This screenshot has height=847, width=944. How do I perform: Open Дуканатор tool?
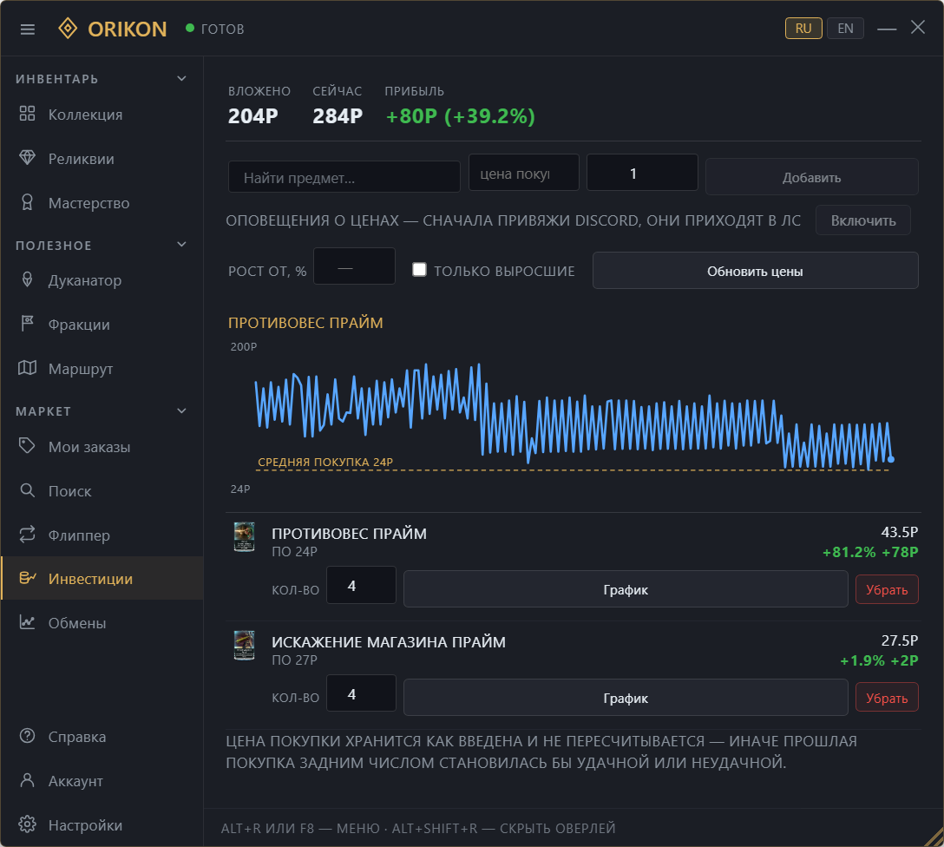102,280
